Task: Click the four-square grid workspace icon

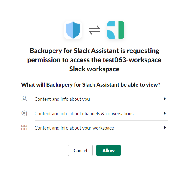Action: point(24,127)
